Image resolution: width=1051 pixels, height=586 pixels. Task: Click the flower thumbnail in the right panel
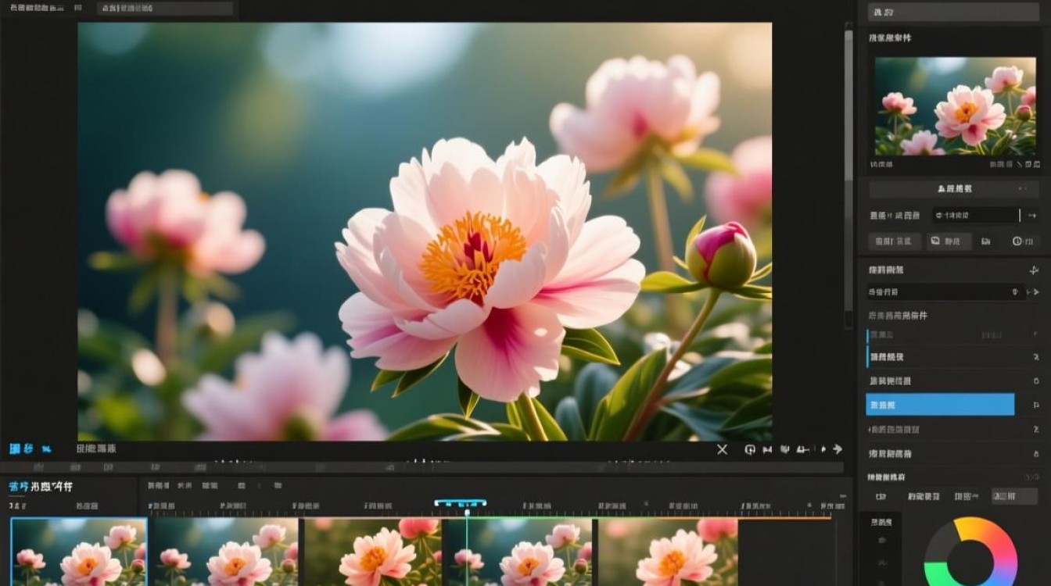point(955,106)
